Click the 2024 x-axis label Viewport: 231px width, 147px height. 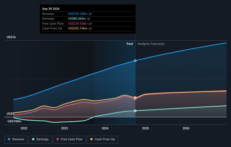[x=105, y=128]
